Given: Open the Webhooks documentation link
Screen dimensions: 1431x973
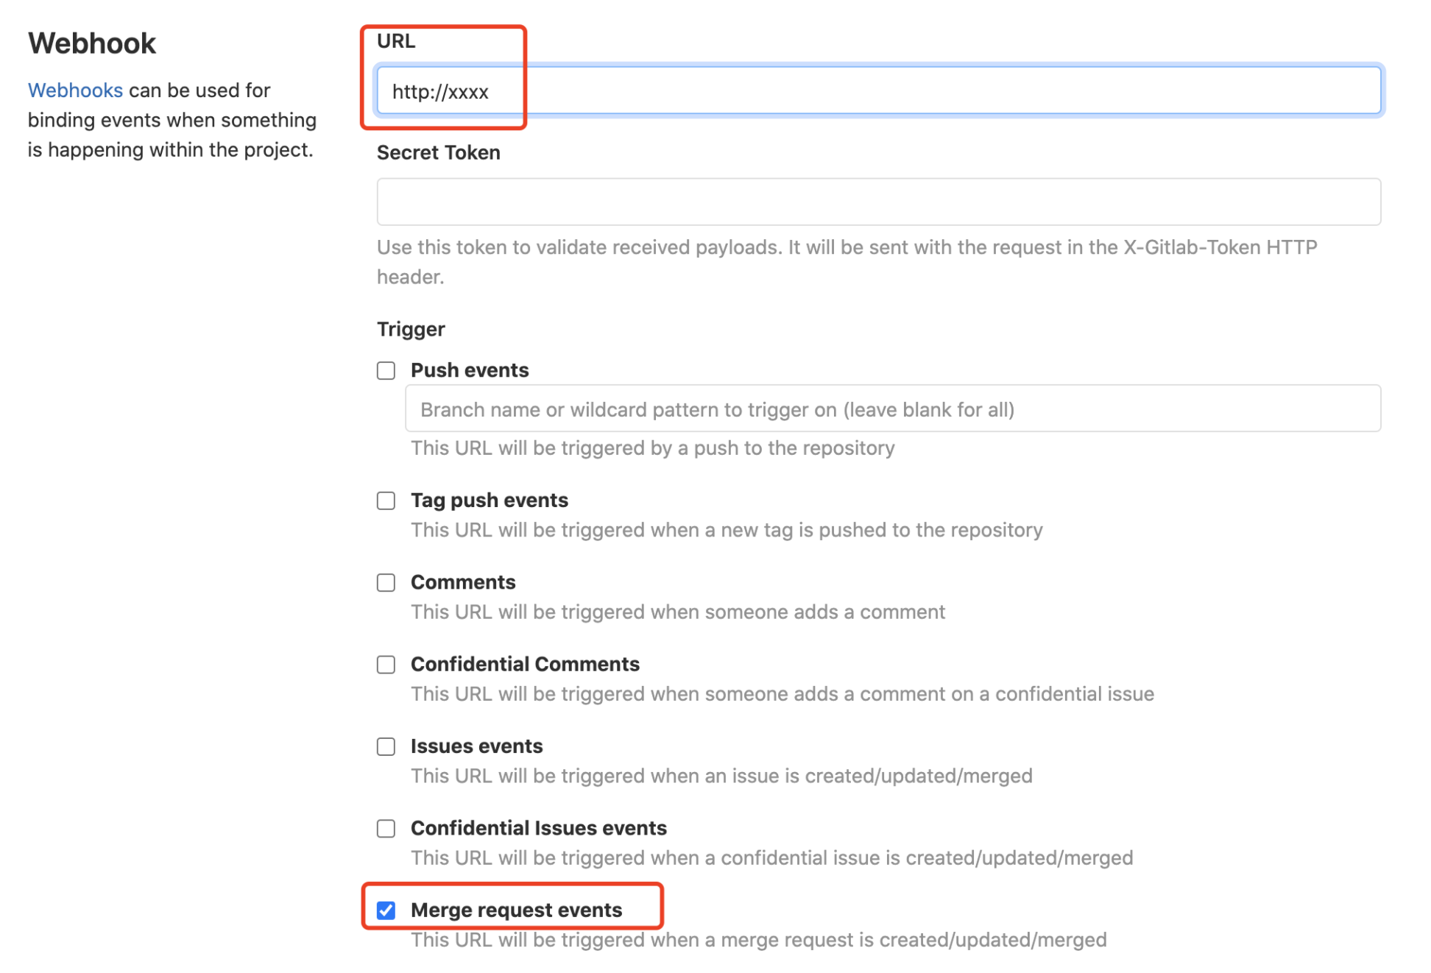Looking at the screenshot, I should (75, 90).
